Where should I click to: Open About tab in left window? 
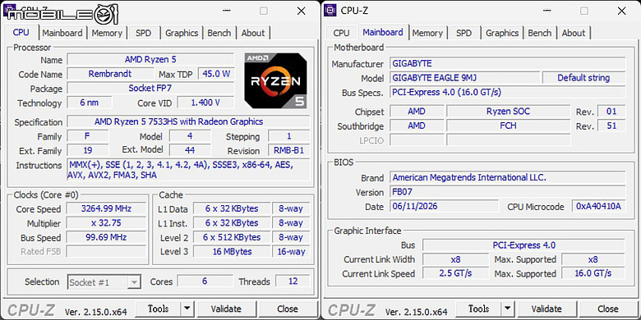point(253,33)
